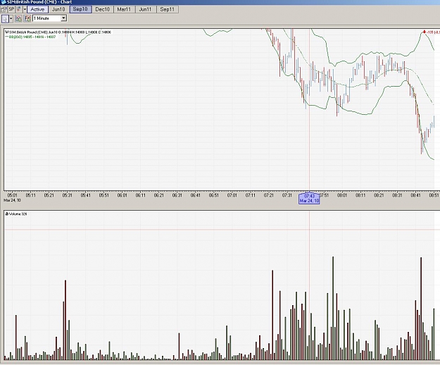The height and width of the screenshot is (365, 440).
Task: Click the 08:41 time axis label
Action: (x=415, y=195)
